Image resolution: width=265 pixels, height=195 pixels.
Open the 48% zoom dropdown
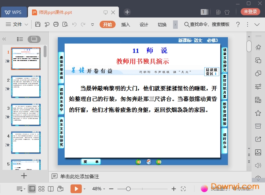click(x=104, y=189)
